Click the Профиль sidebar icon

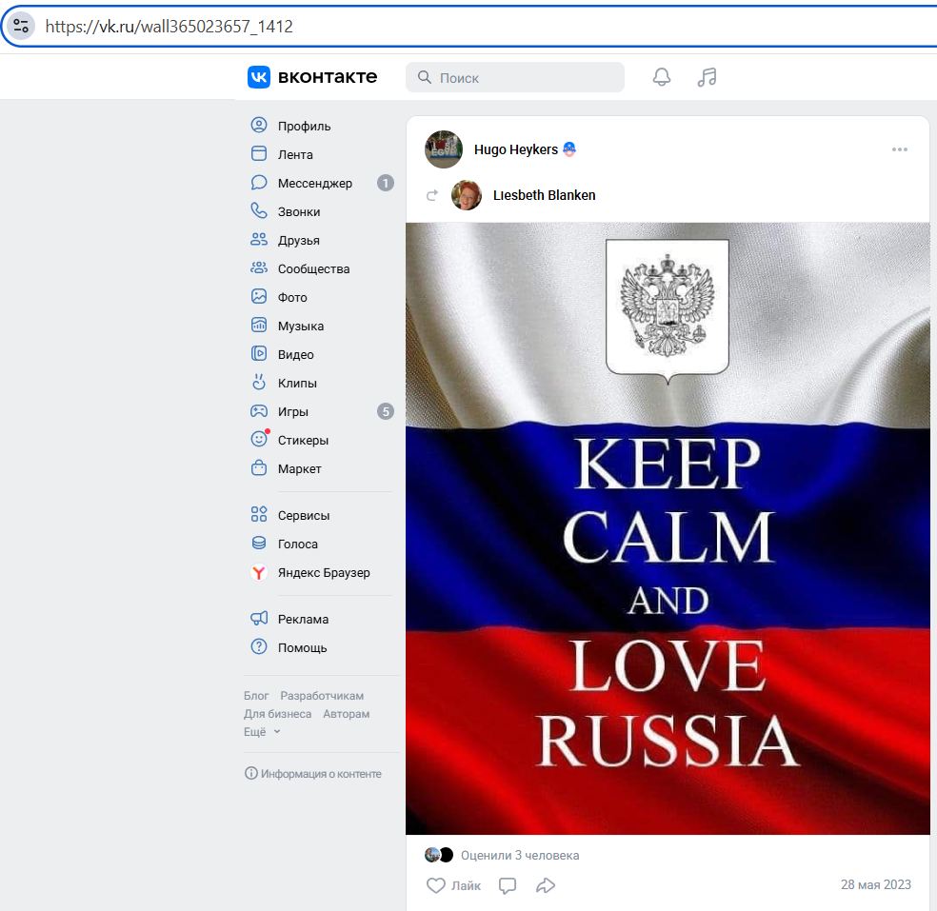[259, 125]
